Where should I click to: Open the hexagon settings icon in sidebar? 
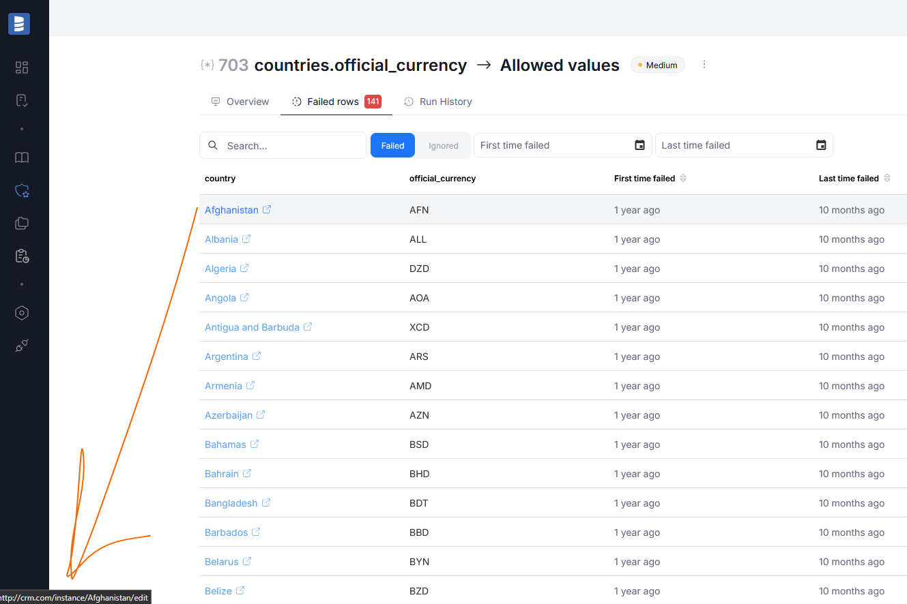tap(22, 313)
